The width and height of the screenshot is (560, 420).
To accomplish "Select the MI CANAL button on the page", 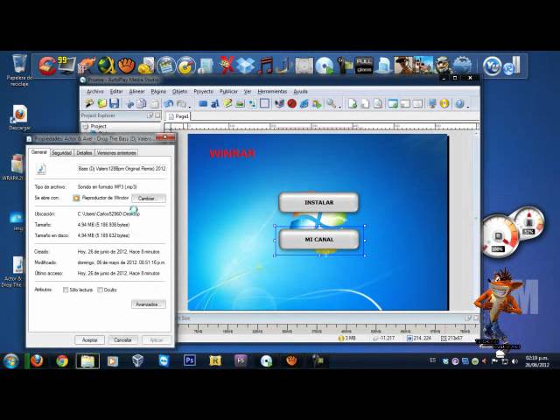I will 318,239.
